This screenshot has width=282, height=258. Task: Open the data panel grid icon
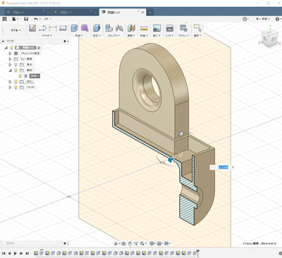tap(4, 19)
